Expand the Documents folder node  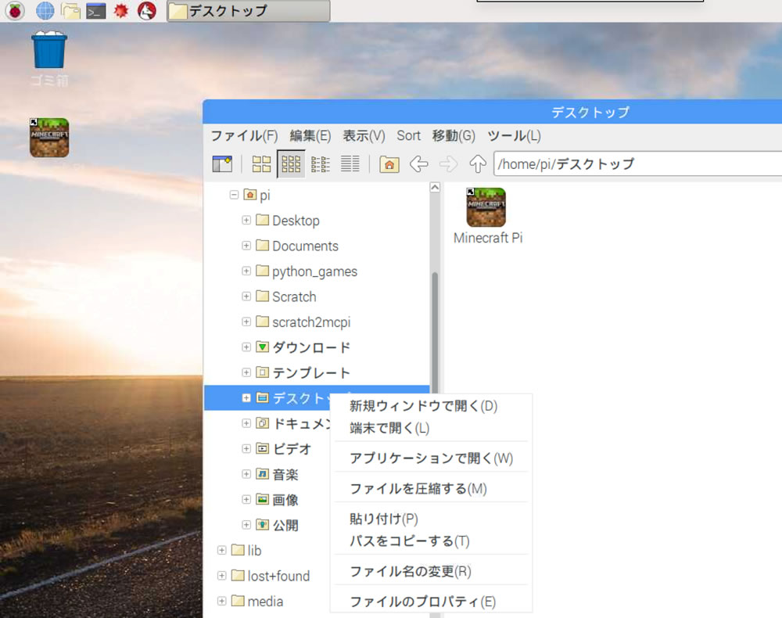pyautogui.click(x=246, y=246)
